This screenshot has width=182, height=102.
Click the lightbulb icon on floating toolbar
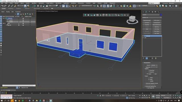[x=128, y=15]
